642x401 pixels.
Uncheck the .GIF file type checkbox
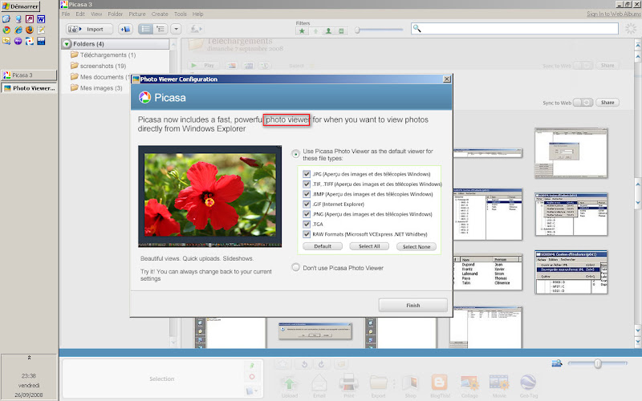[x=307, y=205]
